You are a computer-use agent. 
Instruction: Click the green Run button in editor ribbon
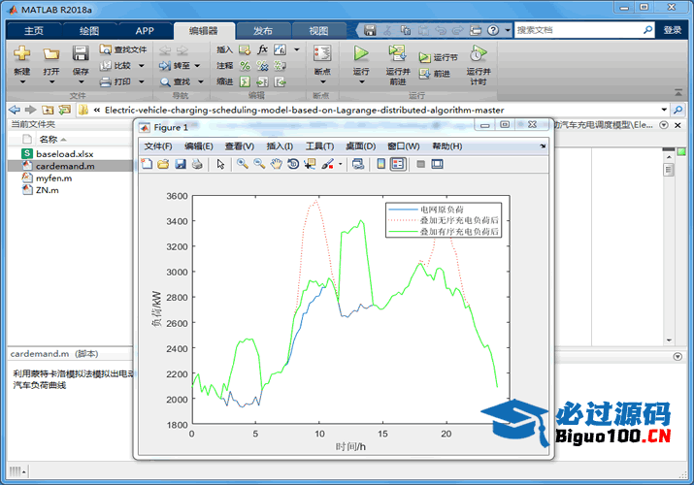[361, 54]
